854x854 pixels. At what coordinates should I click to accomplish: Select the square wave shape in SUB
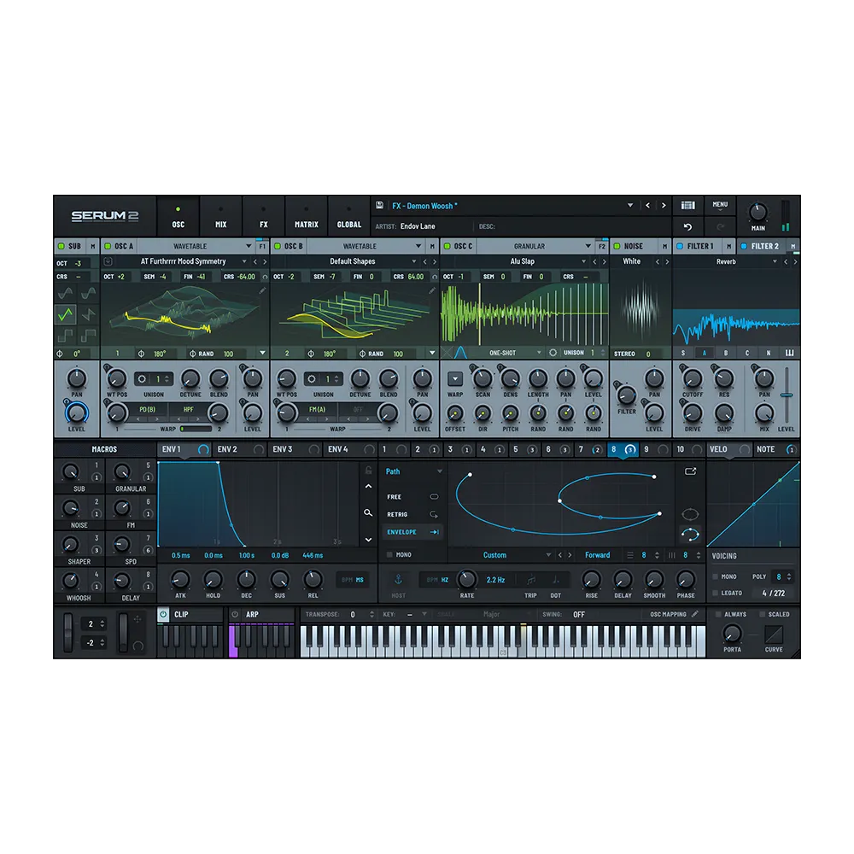point(66,335)
